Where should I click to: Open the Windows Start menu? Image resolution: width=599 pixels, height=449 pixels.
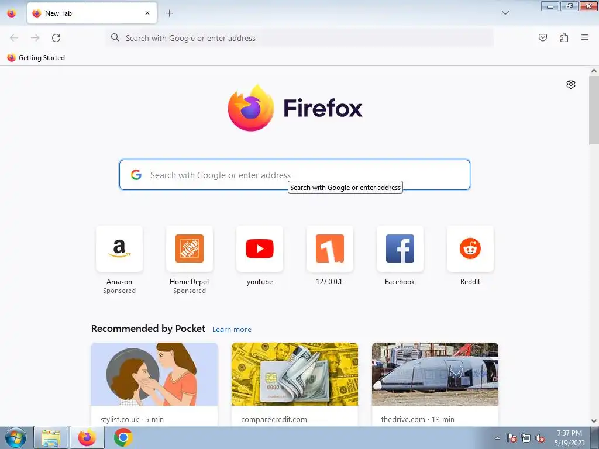tap(16, 437)
